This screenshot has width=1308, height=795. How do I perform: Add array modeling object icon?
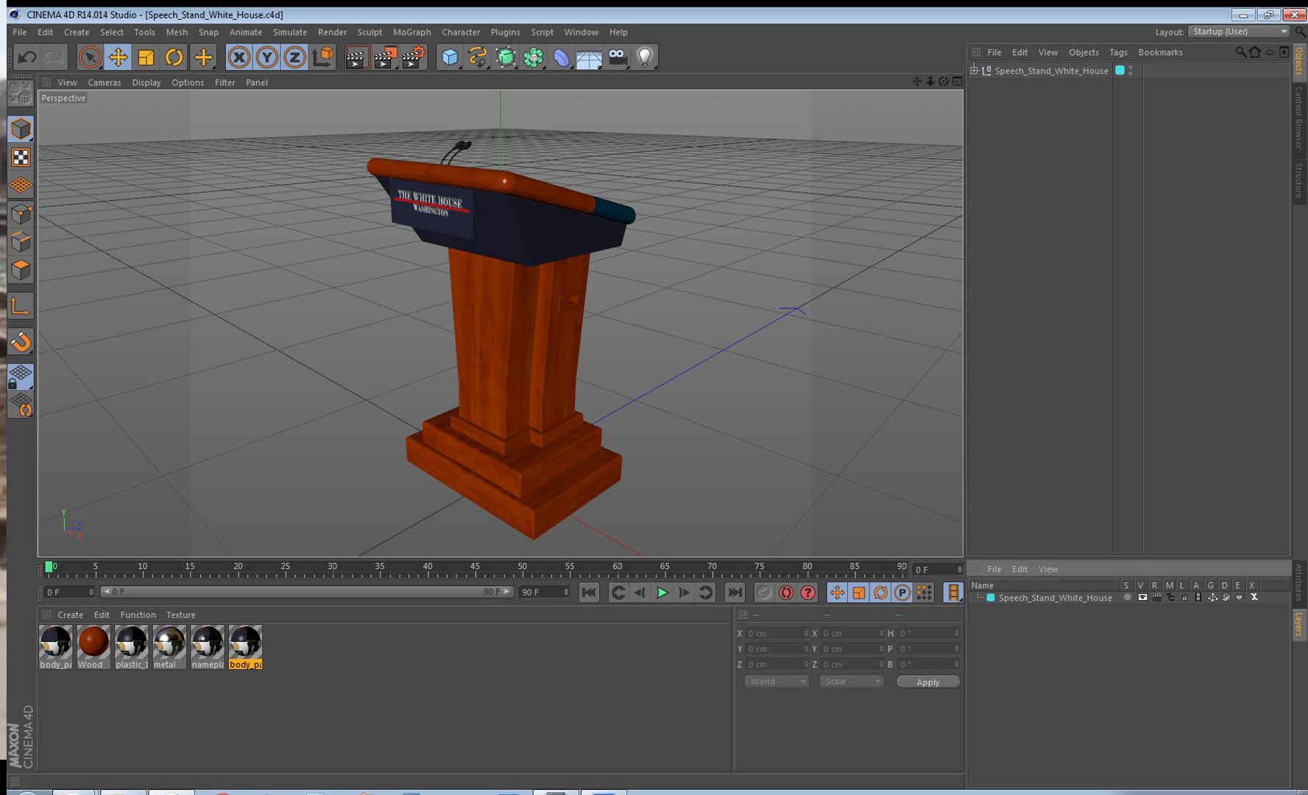coord(534,57)
